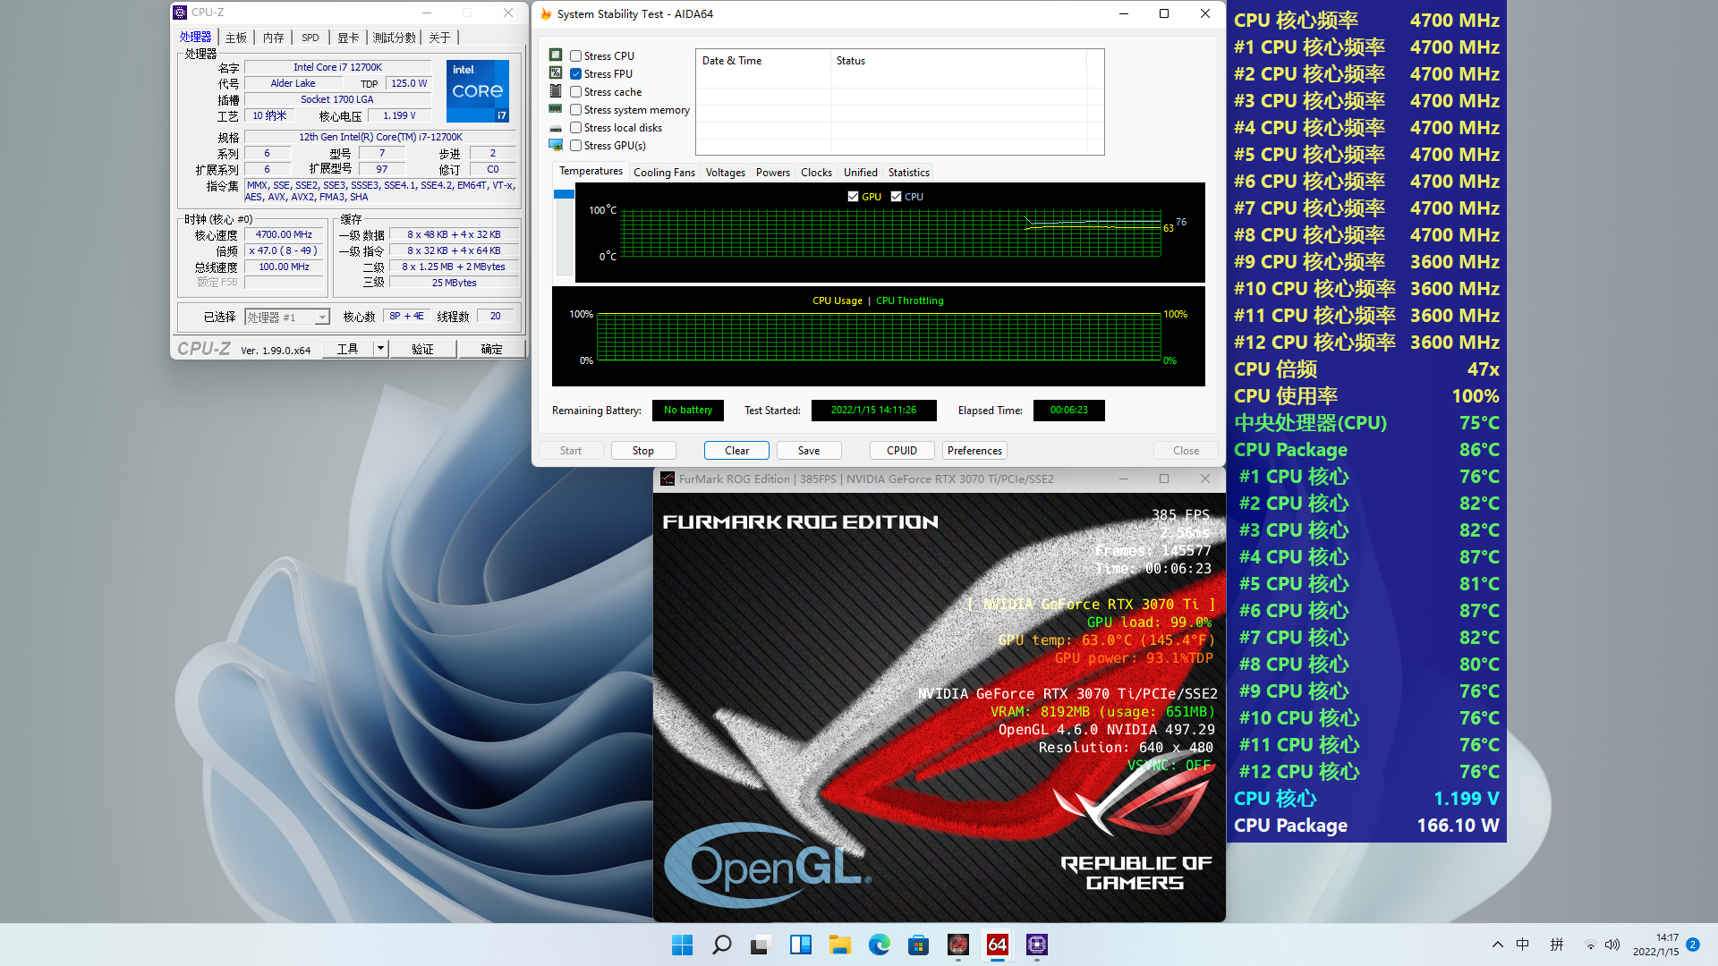Viewport: 1718px width, 966px height.
Task: Enable the Stress GPU(s) option
Action: click(x=576, y=146)
